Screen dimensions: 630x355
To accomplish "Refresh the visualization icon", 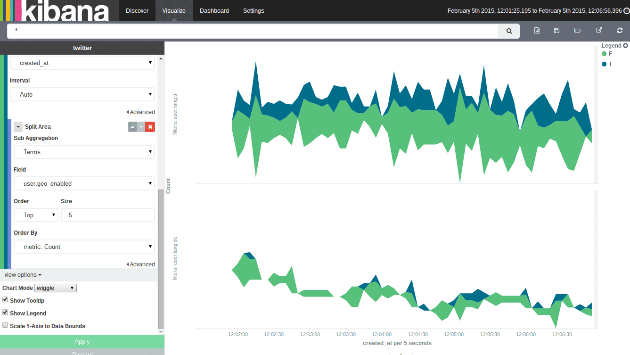I will 620,31.
